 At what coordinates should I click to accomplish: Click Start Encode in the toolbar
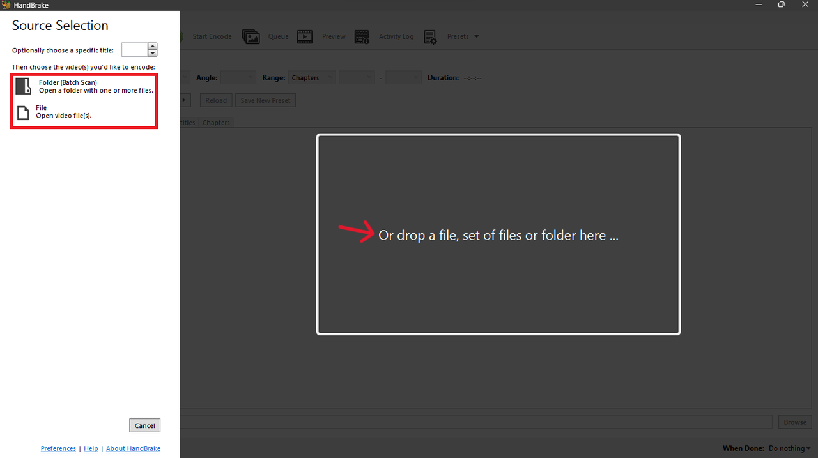212,37
